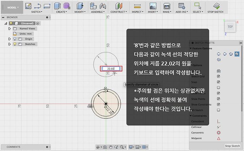Viewport: 244px width, 151px height.
Task: Select the Pan hand tool
Action: click(110, 147)
